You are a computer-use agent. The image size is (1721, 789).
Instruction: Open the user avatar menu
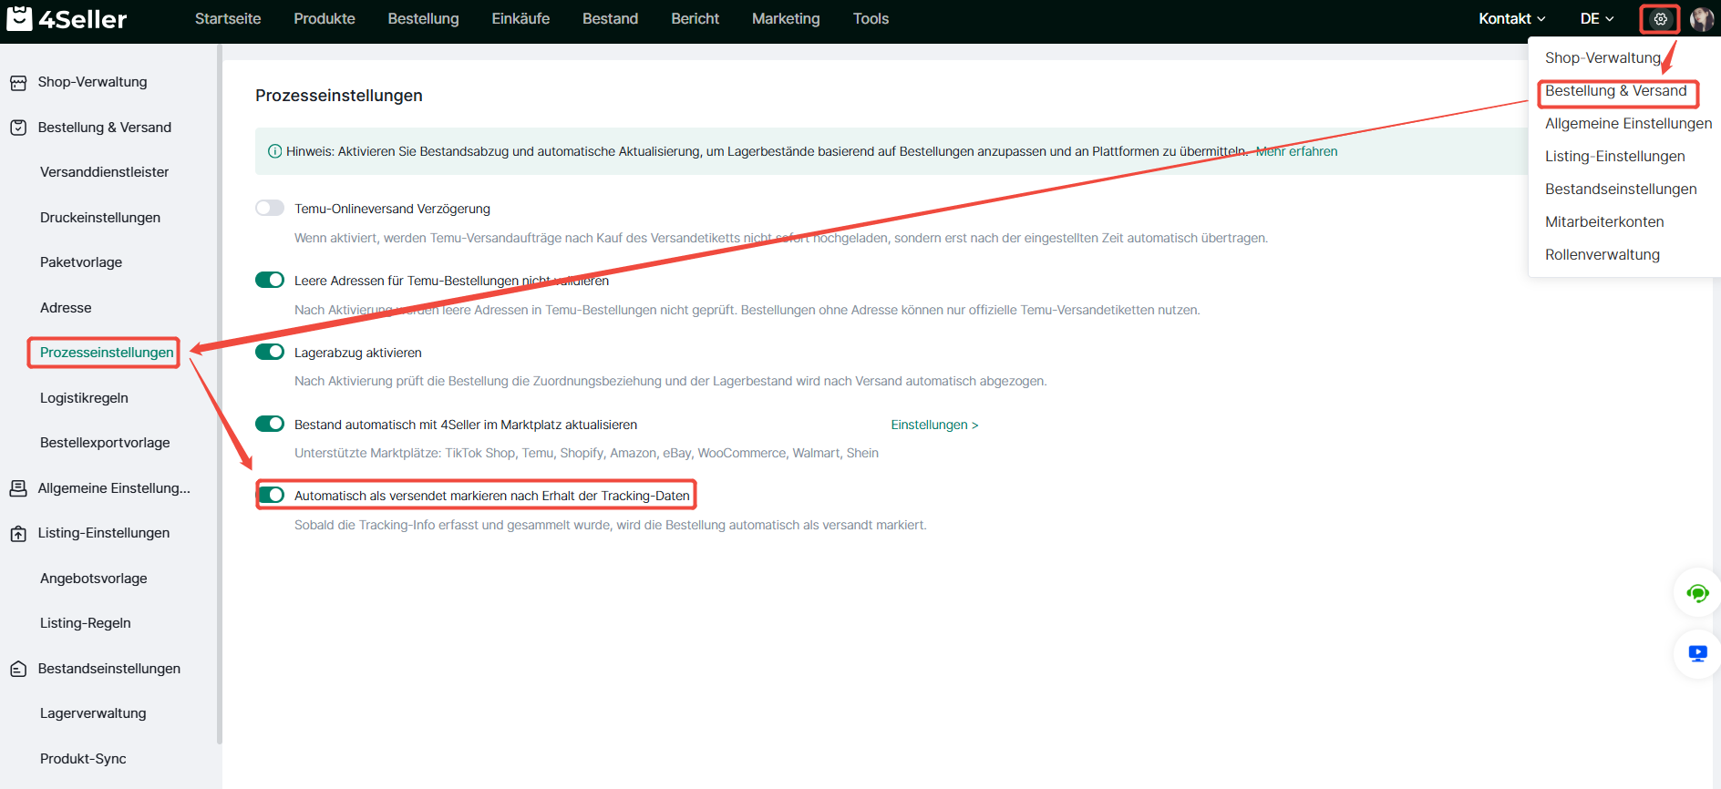[1701, 19]
